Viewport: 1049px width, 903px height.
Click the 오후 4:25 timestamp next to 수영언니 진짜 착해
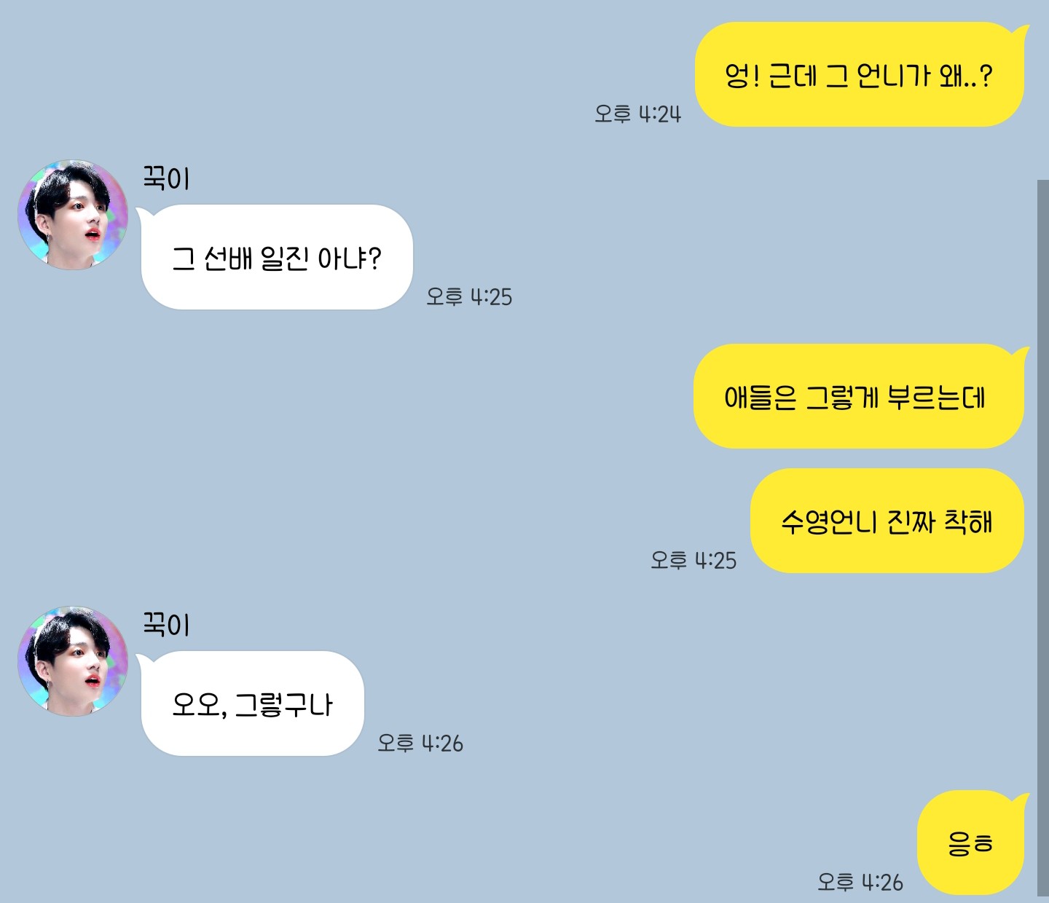(694, 560)
